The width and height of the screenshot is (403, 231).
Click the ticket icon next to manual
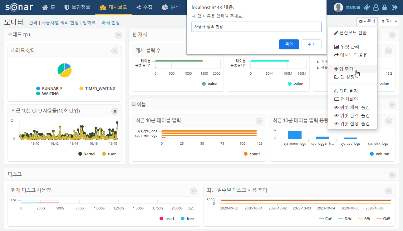tap(367, 7)
